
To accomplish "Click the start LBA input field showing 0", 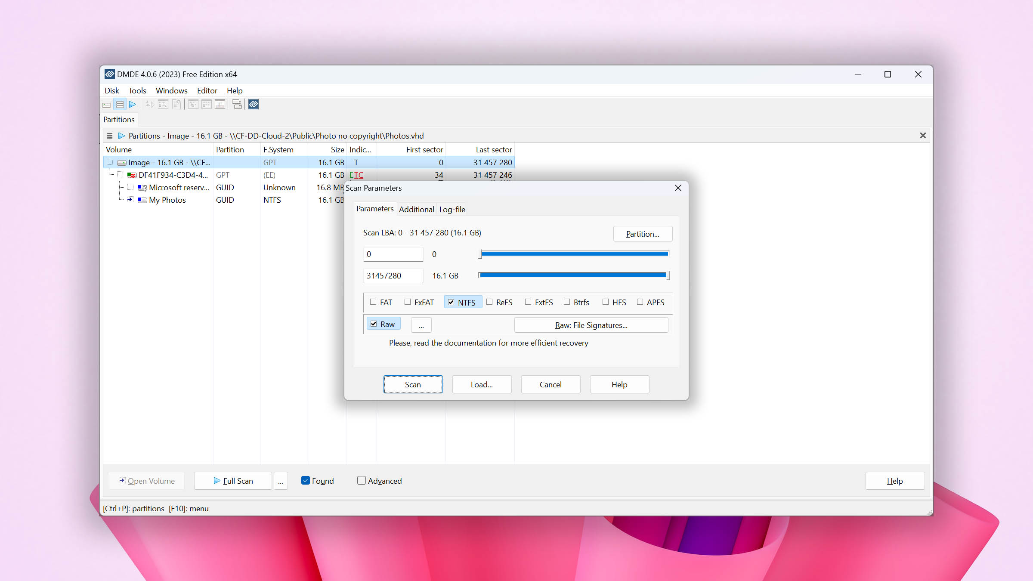I will pyautogui.click(x=393, y=254).
